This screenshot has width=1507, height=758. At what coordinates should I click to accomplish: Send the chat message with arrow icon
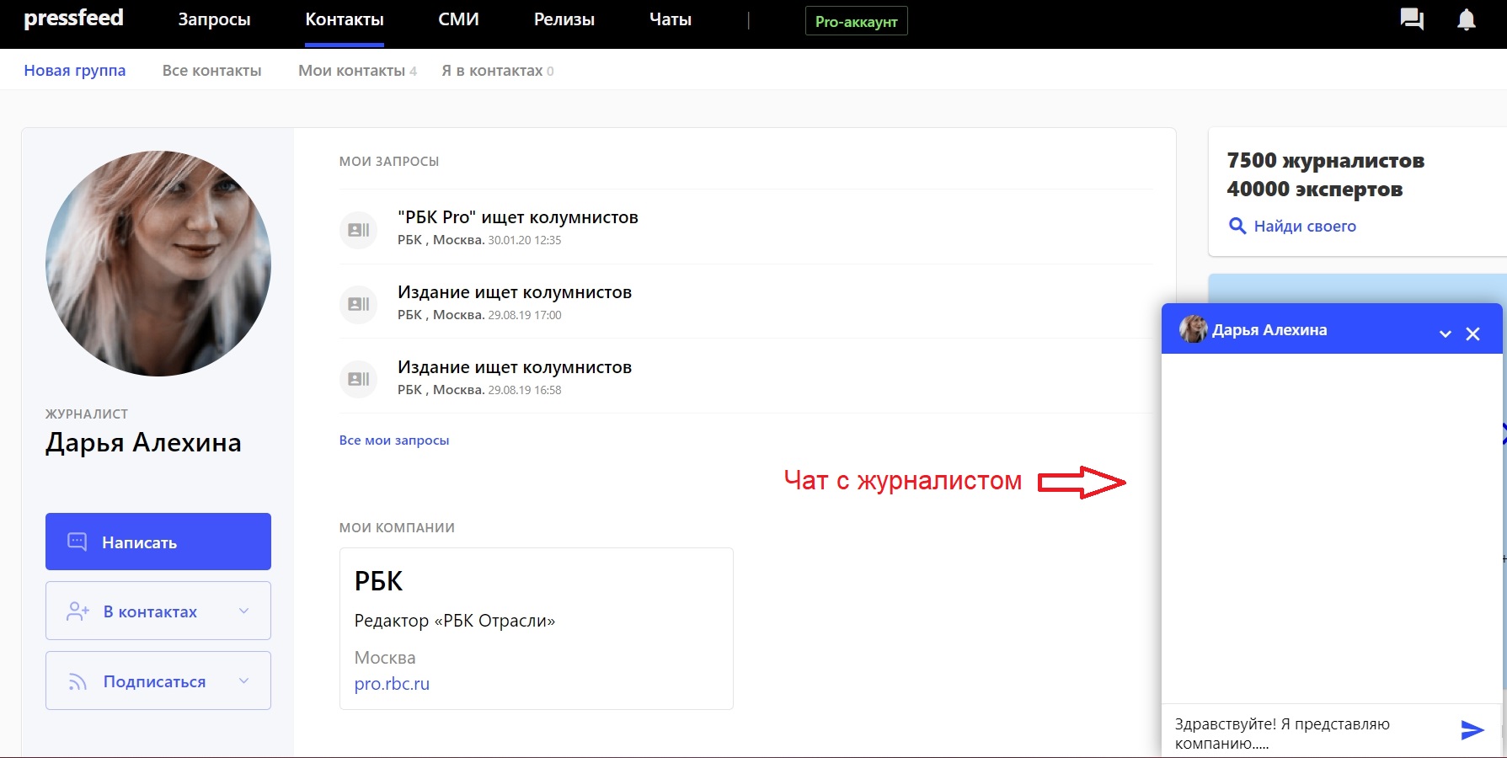[1472, 730]
